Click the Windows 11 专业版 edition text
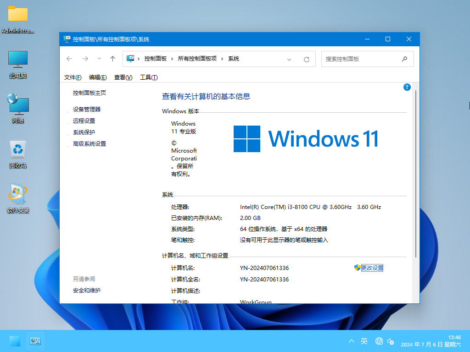470x352 pixels. pyautogui.click(x=184, y=127)
